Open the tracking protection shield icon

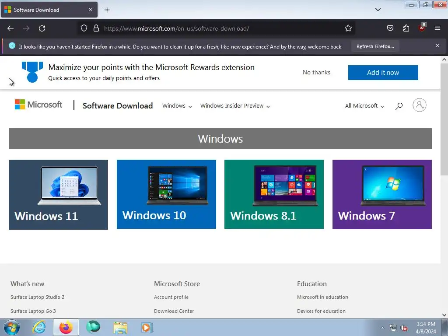coord(84,28)
